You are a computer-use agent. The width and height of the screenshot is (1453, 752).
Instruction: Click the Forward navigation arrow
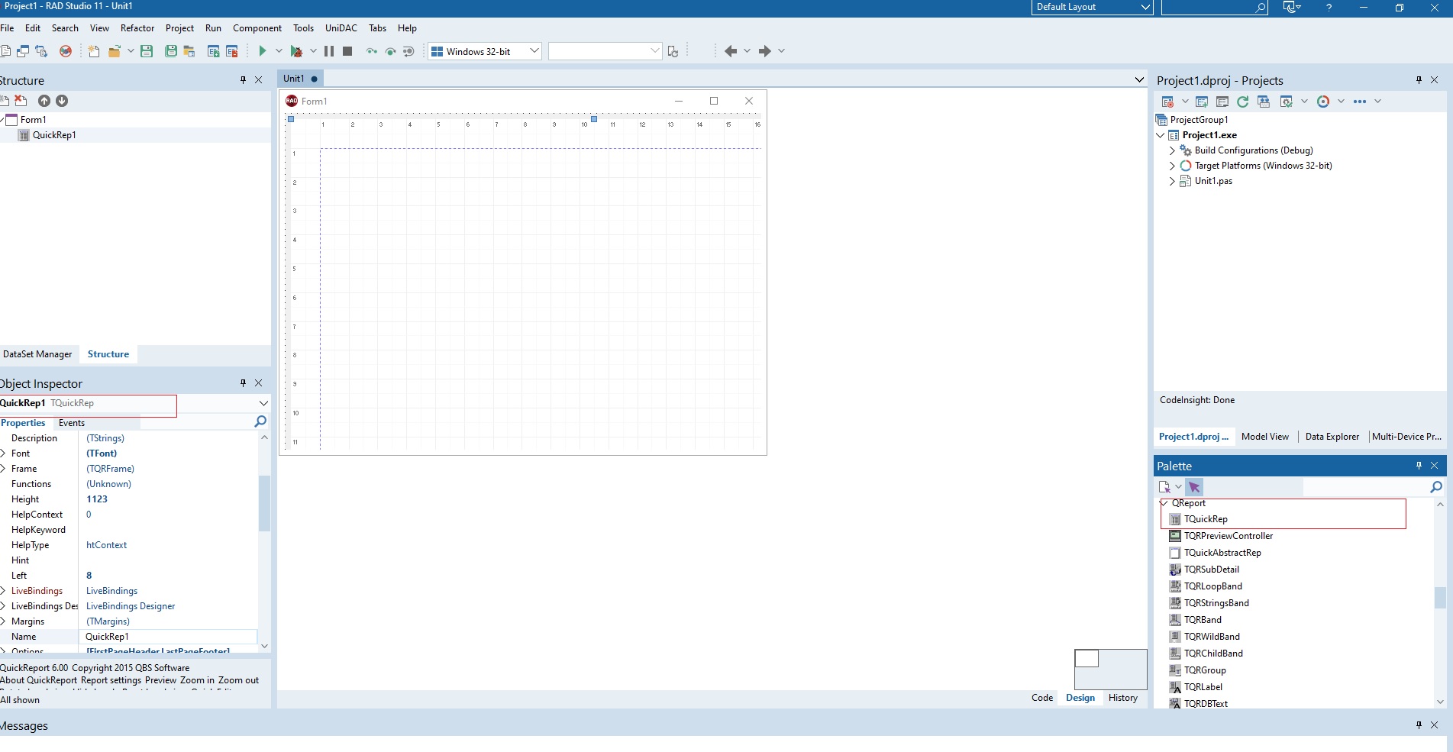(764, 51)
